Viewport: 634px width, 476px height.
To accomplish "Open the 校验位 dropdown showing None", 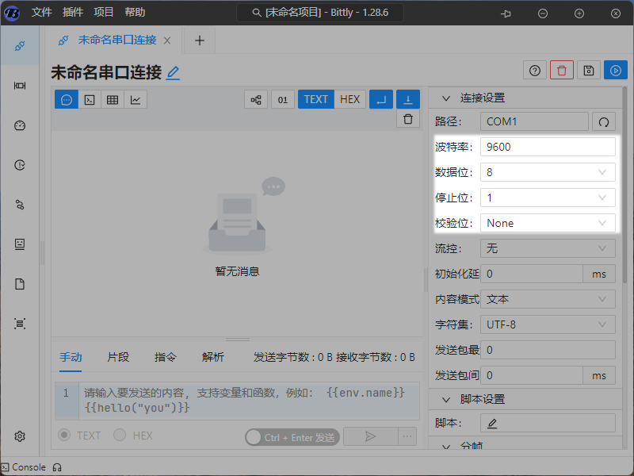I will (x=548, y=223).
